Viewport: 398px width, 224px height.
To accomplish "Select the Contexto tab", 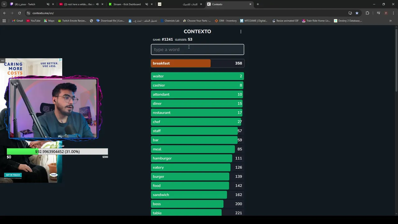I will tap(229, 4).
